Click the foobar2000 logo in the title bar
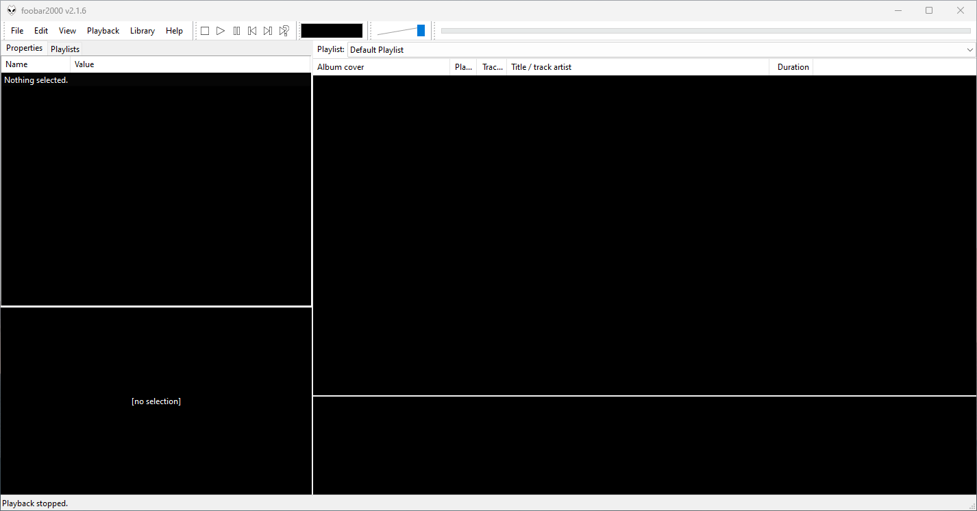977x511 pixels. pos(10,10)
